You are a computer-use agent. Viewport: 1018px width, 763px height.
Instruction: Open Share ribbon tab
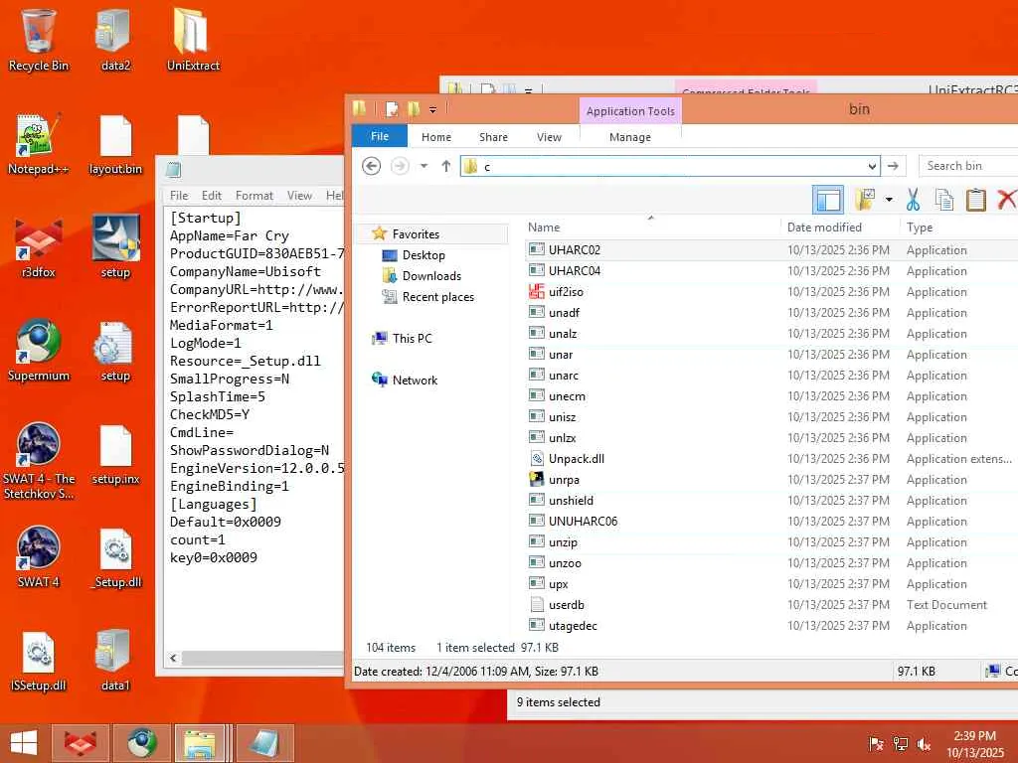click(493, 137)
